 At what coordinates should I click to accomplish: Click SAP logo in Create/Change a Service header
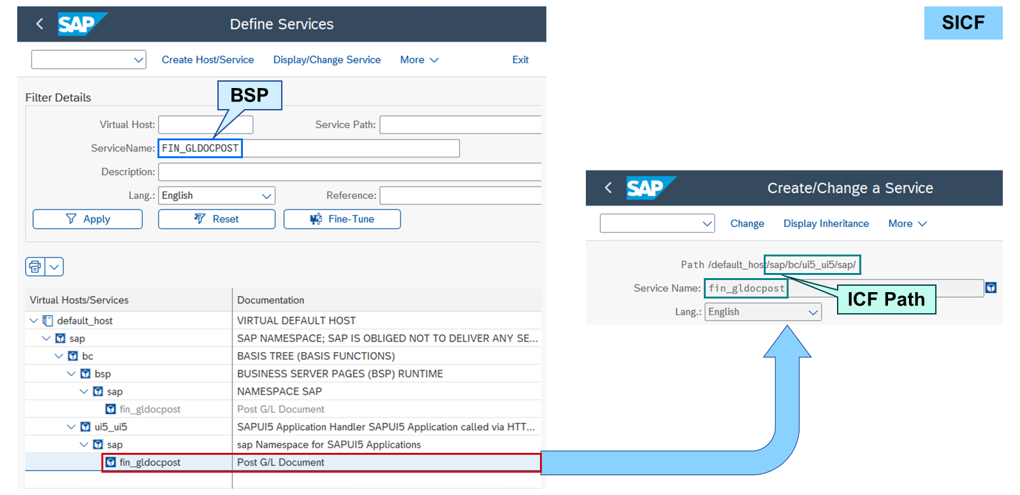[x=651, y=188]
